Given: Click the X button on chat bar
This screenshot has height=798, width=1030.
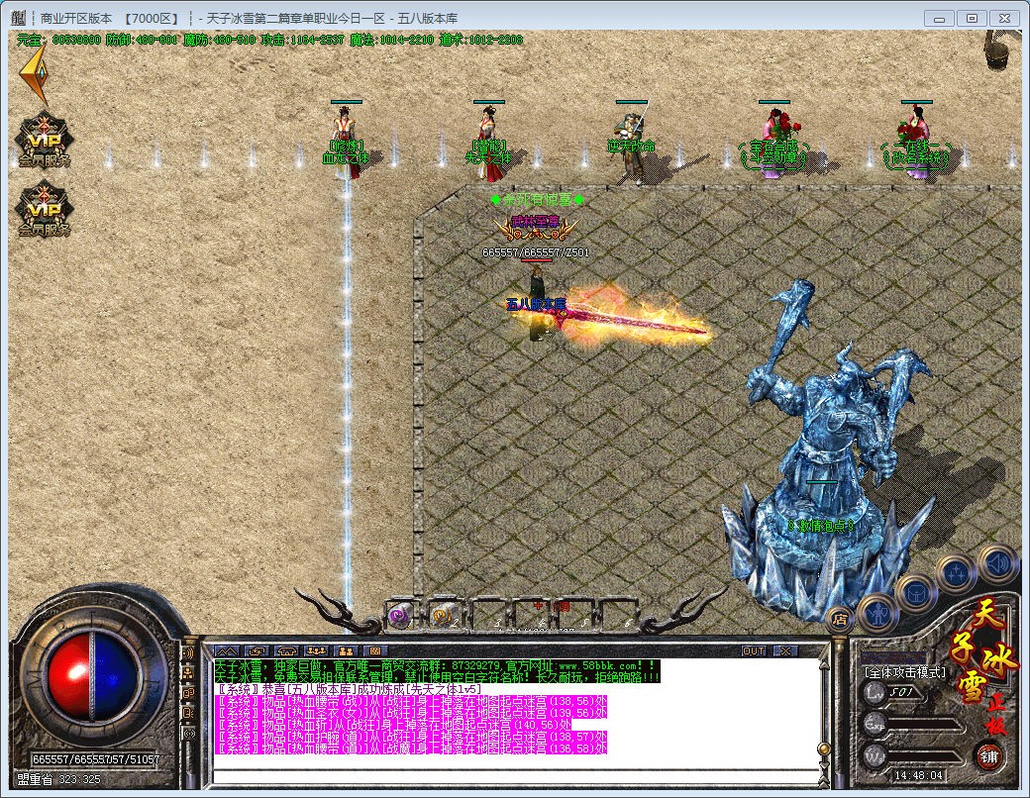Looking at the screenshot, I should [785, 650].
